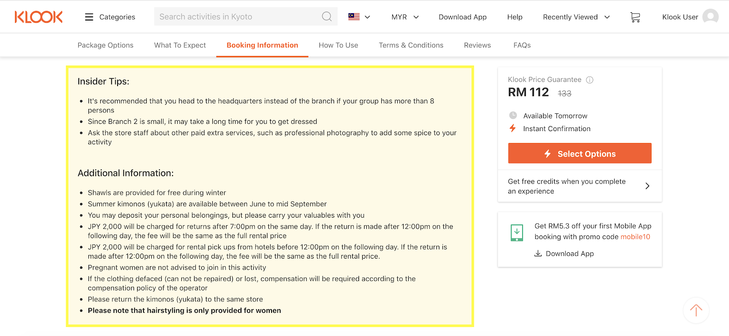This screenshot has width=729, height=336.
Task: Click the Klook User label
Action: [x=680, y=17]
